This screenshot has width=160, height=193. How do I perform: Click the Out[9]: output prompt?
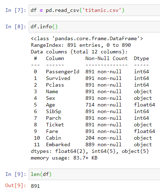click(x=16, y=185)
